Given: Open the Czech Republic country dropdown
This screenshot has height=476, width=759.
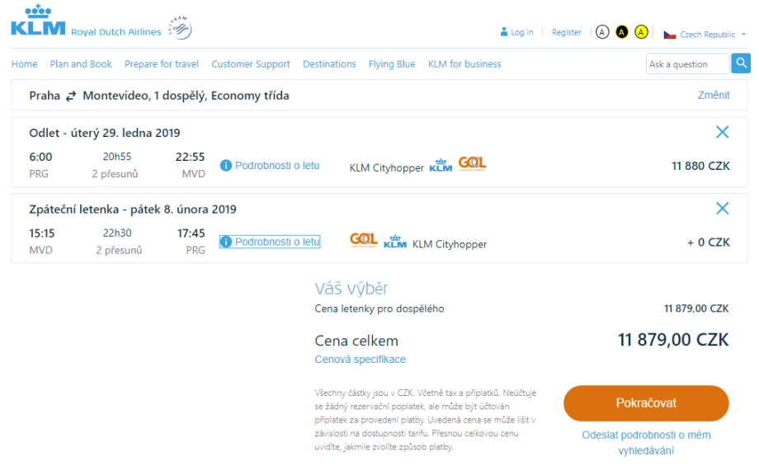Looking at the screenshot, I should tap(706, 35).
